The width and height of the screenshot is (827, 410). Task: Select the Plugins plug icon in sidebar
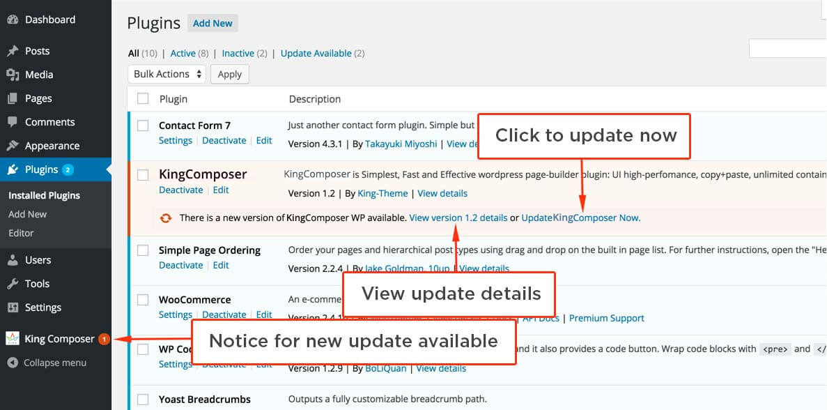13,170
